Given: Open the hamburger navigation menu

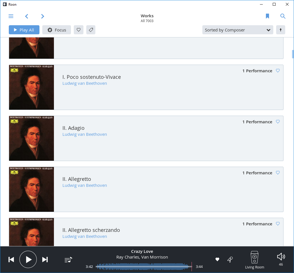Looking at the screenshot, I should pos(11,16).
